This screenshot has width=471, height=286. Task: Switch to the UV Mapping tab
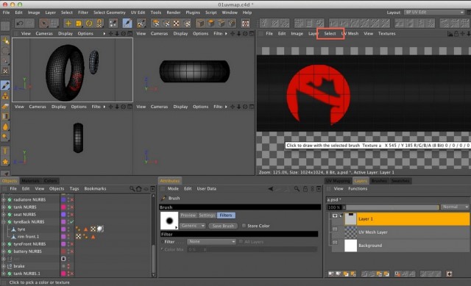[x=338, y=181]
